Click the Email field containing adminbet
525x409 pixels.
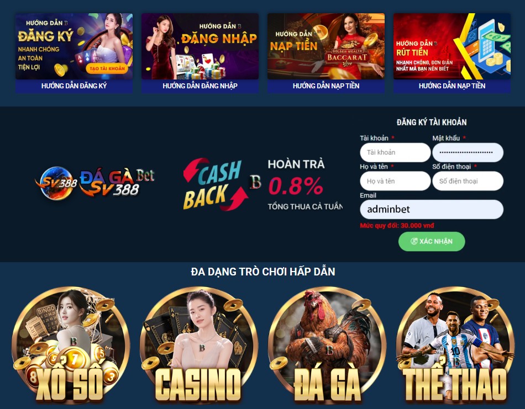point(432,209)
